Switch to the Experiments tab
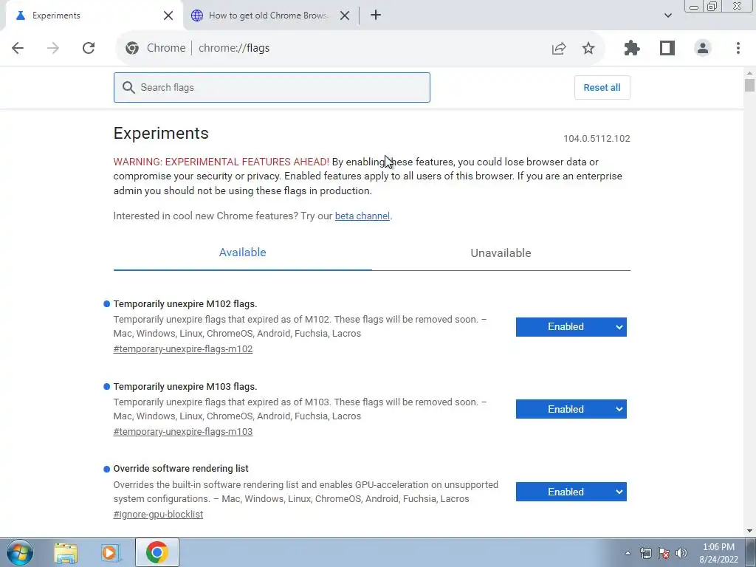This screenshot has width=756, height=567. [x=94, y=16]
